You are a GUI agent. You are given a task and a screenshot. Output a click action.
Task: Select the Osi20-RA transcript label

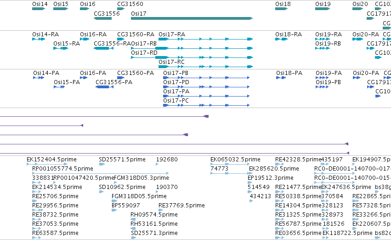[366, 34]
